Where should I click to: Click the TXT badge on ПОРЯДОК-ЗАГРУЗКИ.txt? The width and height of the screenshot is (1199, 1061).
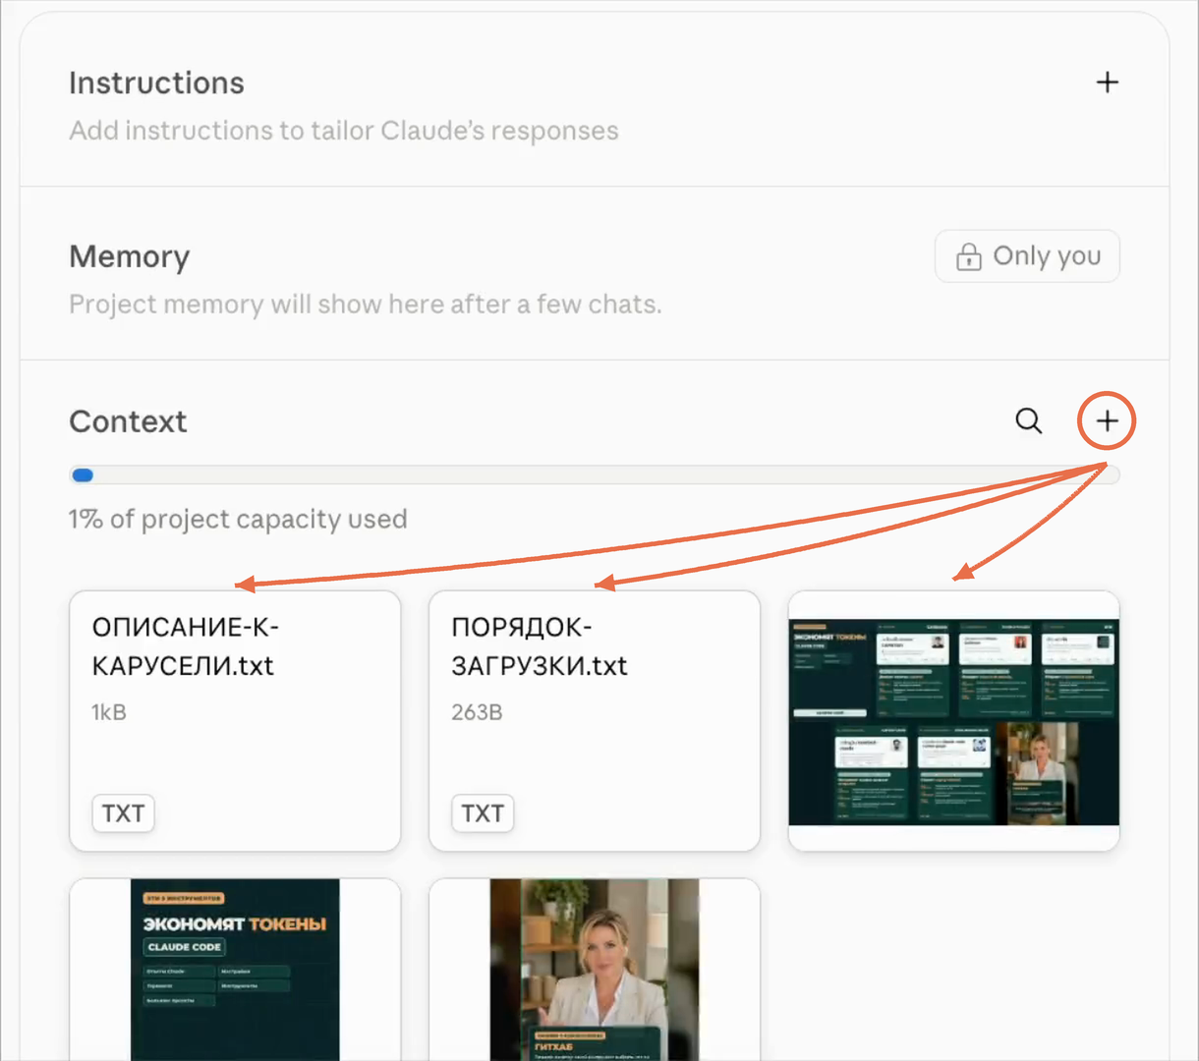(x=483, y=813)
